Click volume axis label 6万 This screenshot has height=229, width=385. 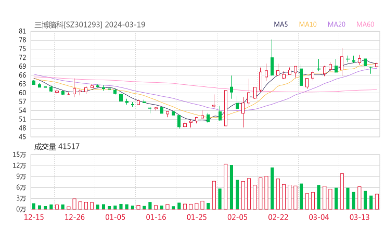tap(21, 187)
